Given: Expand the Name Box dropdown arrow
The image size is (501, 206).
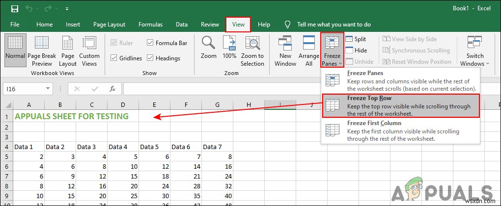Looking at the screenshot, I should point(48,89).
